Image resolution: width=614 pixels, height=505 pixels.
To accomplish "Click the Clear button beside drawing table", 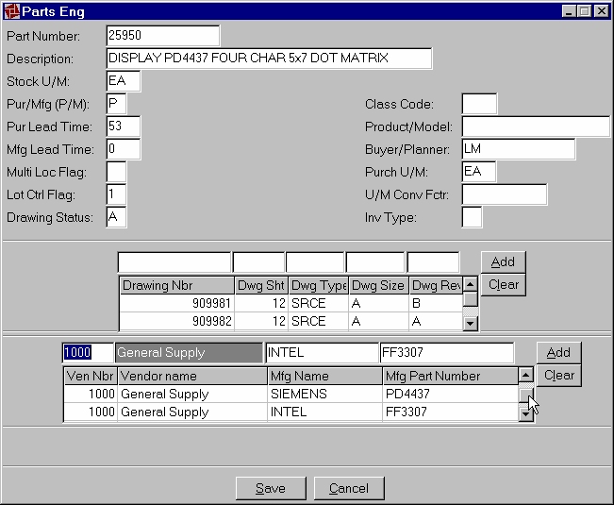I will [x=504, y=285].
